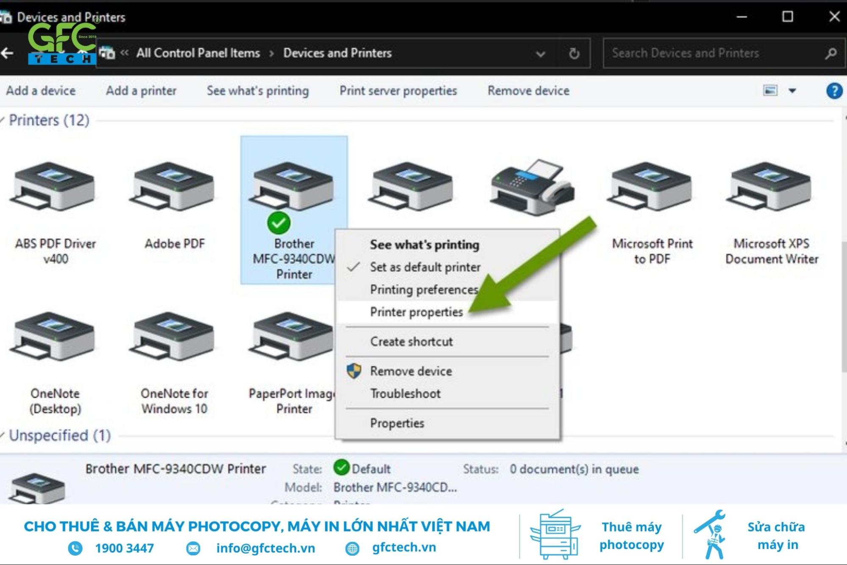The height and width of the screenshot is (565, 847).
Task: Click Brother MFC-9340CD... model value
Action: pos(395,487)
